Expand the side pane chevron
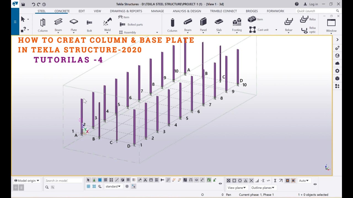Image resolution: width=353 pixels, height=198 pixels. click(x=337, y=40)
